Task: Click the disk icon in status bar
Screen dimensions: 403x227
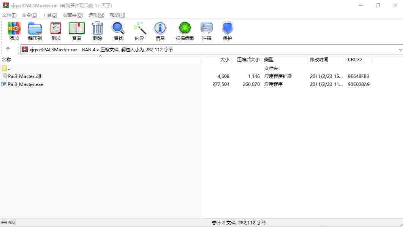Action: coord(4,222)
